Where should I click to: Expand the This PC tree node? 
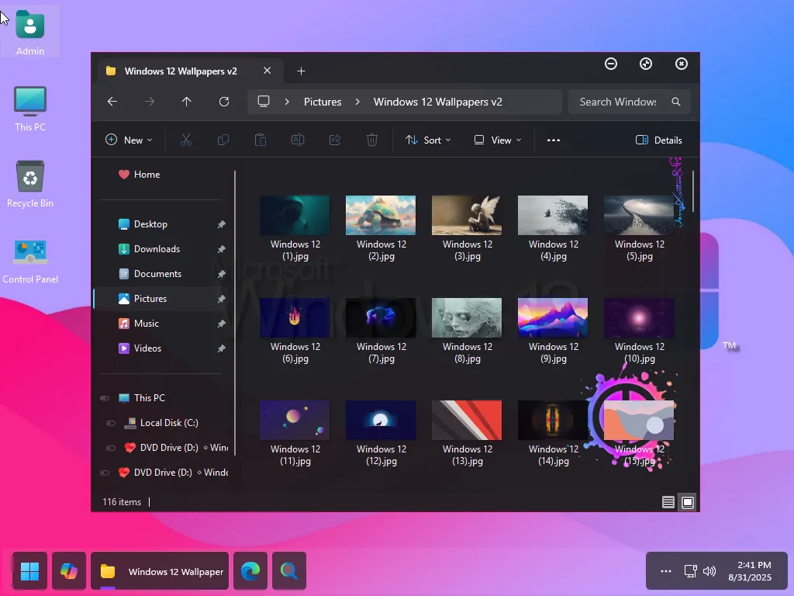click(105, 398)
